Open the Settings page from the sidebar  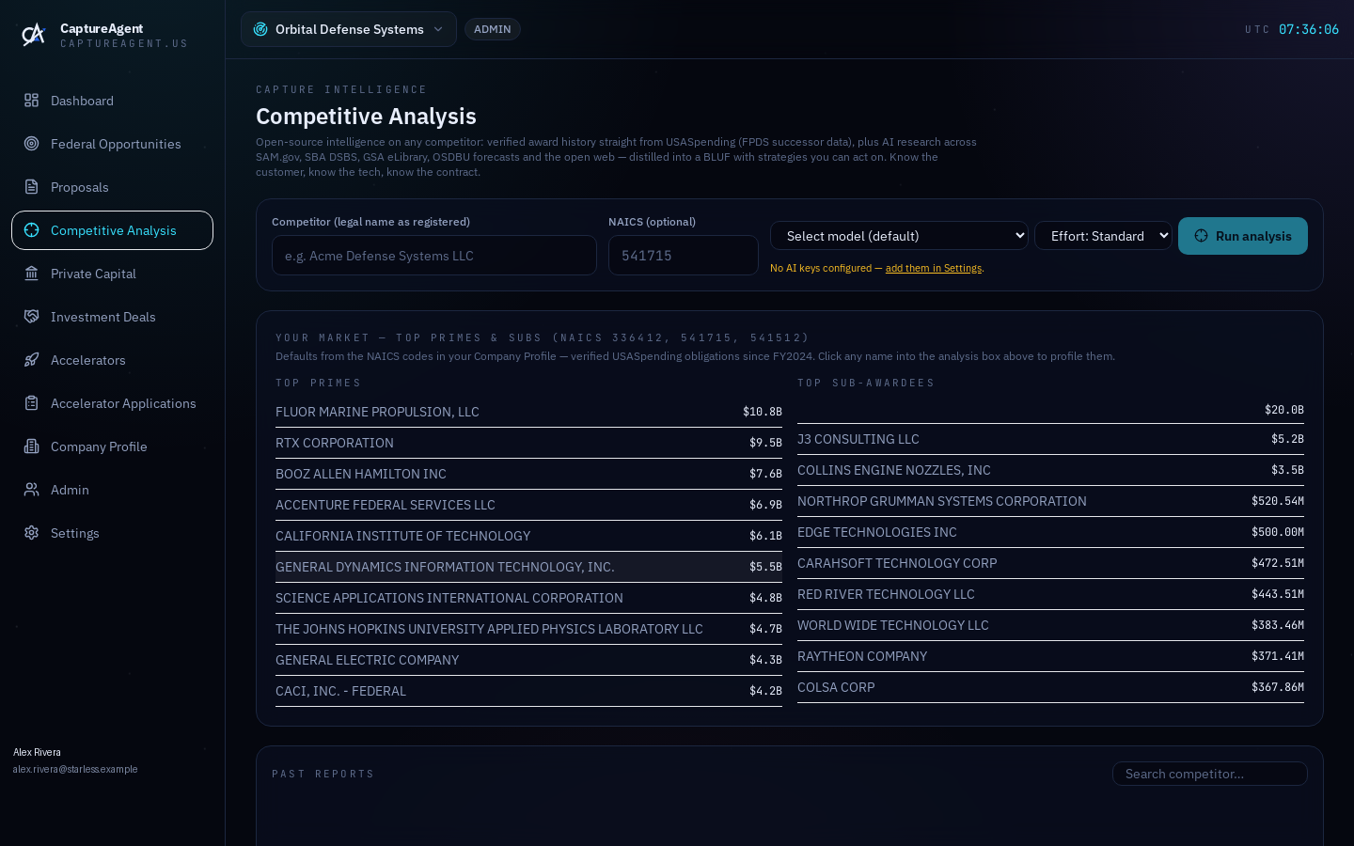[112, 533]
